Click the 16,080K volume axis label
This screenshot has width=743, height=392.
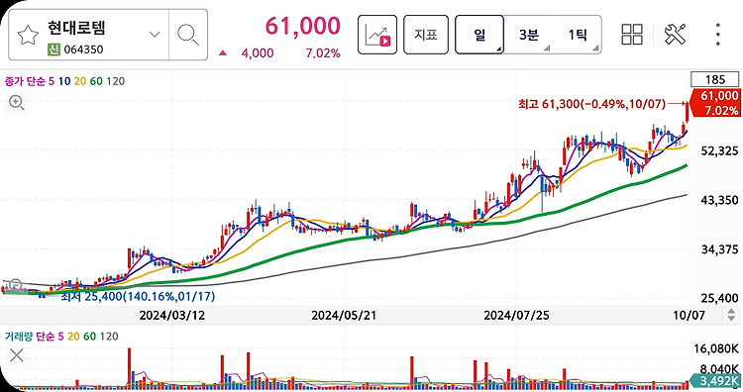716,348
